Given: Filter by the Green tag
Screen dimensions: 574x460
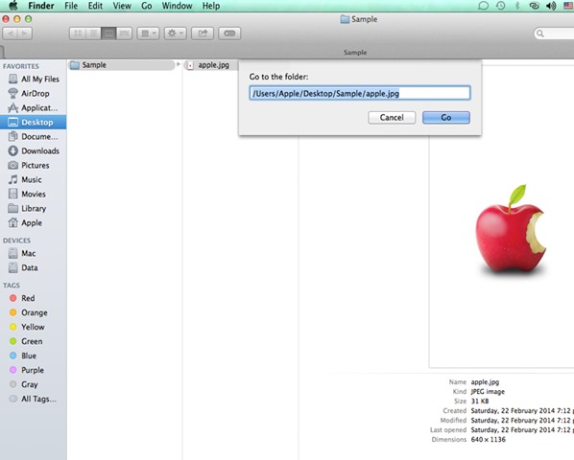Looking at the screenshot, I should [34, 341].
